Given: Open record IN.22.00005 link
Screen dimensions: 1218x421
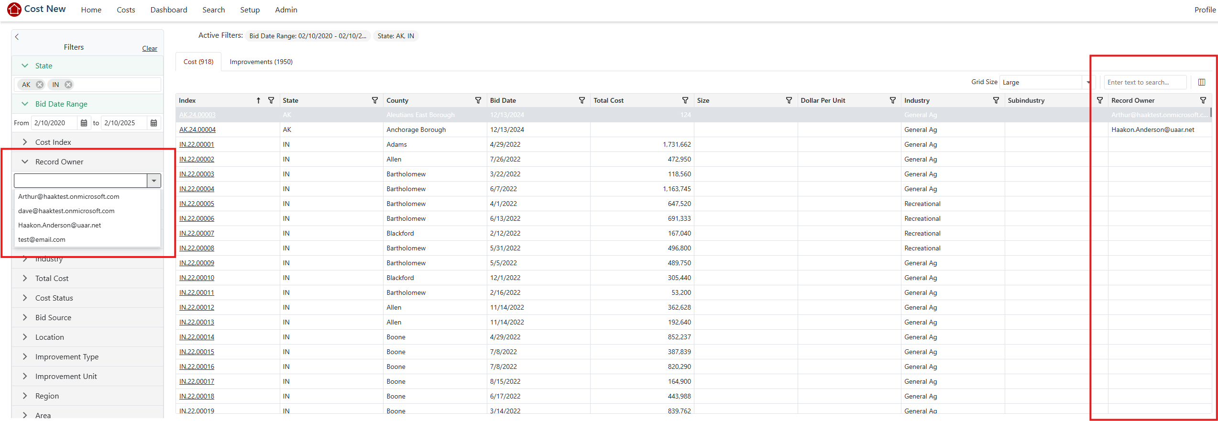Looking at the screenshot, I should coord(197,204).
